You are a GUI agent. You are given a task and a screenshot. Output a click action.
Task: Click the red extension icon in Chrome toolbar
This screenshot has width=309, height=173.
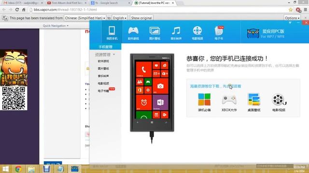point(298,10)
